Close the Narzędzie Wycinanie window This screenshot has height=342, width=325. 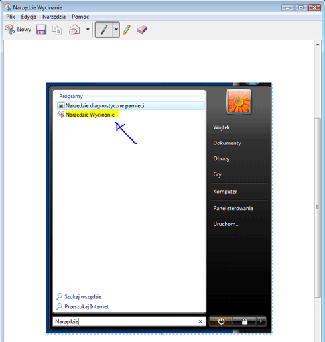[x=314, y=7]
